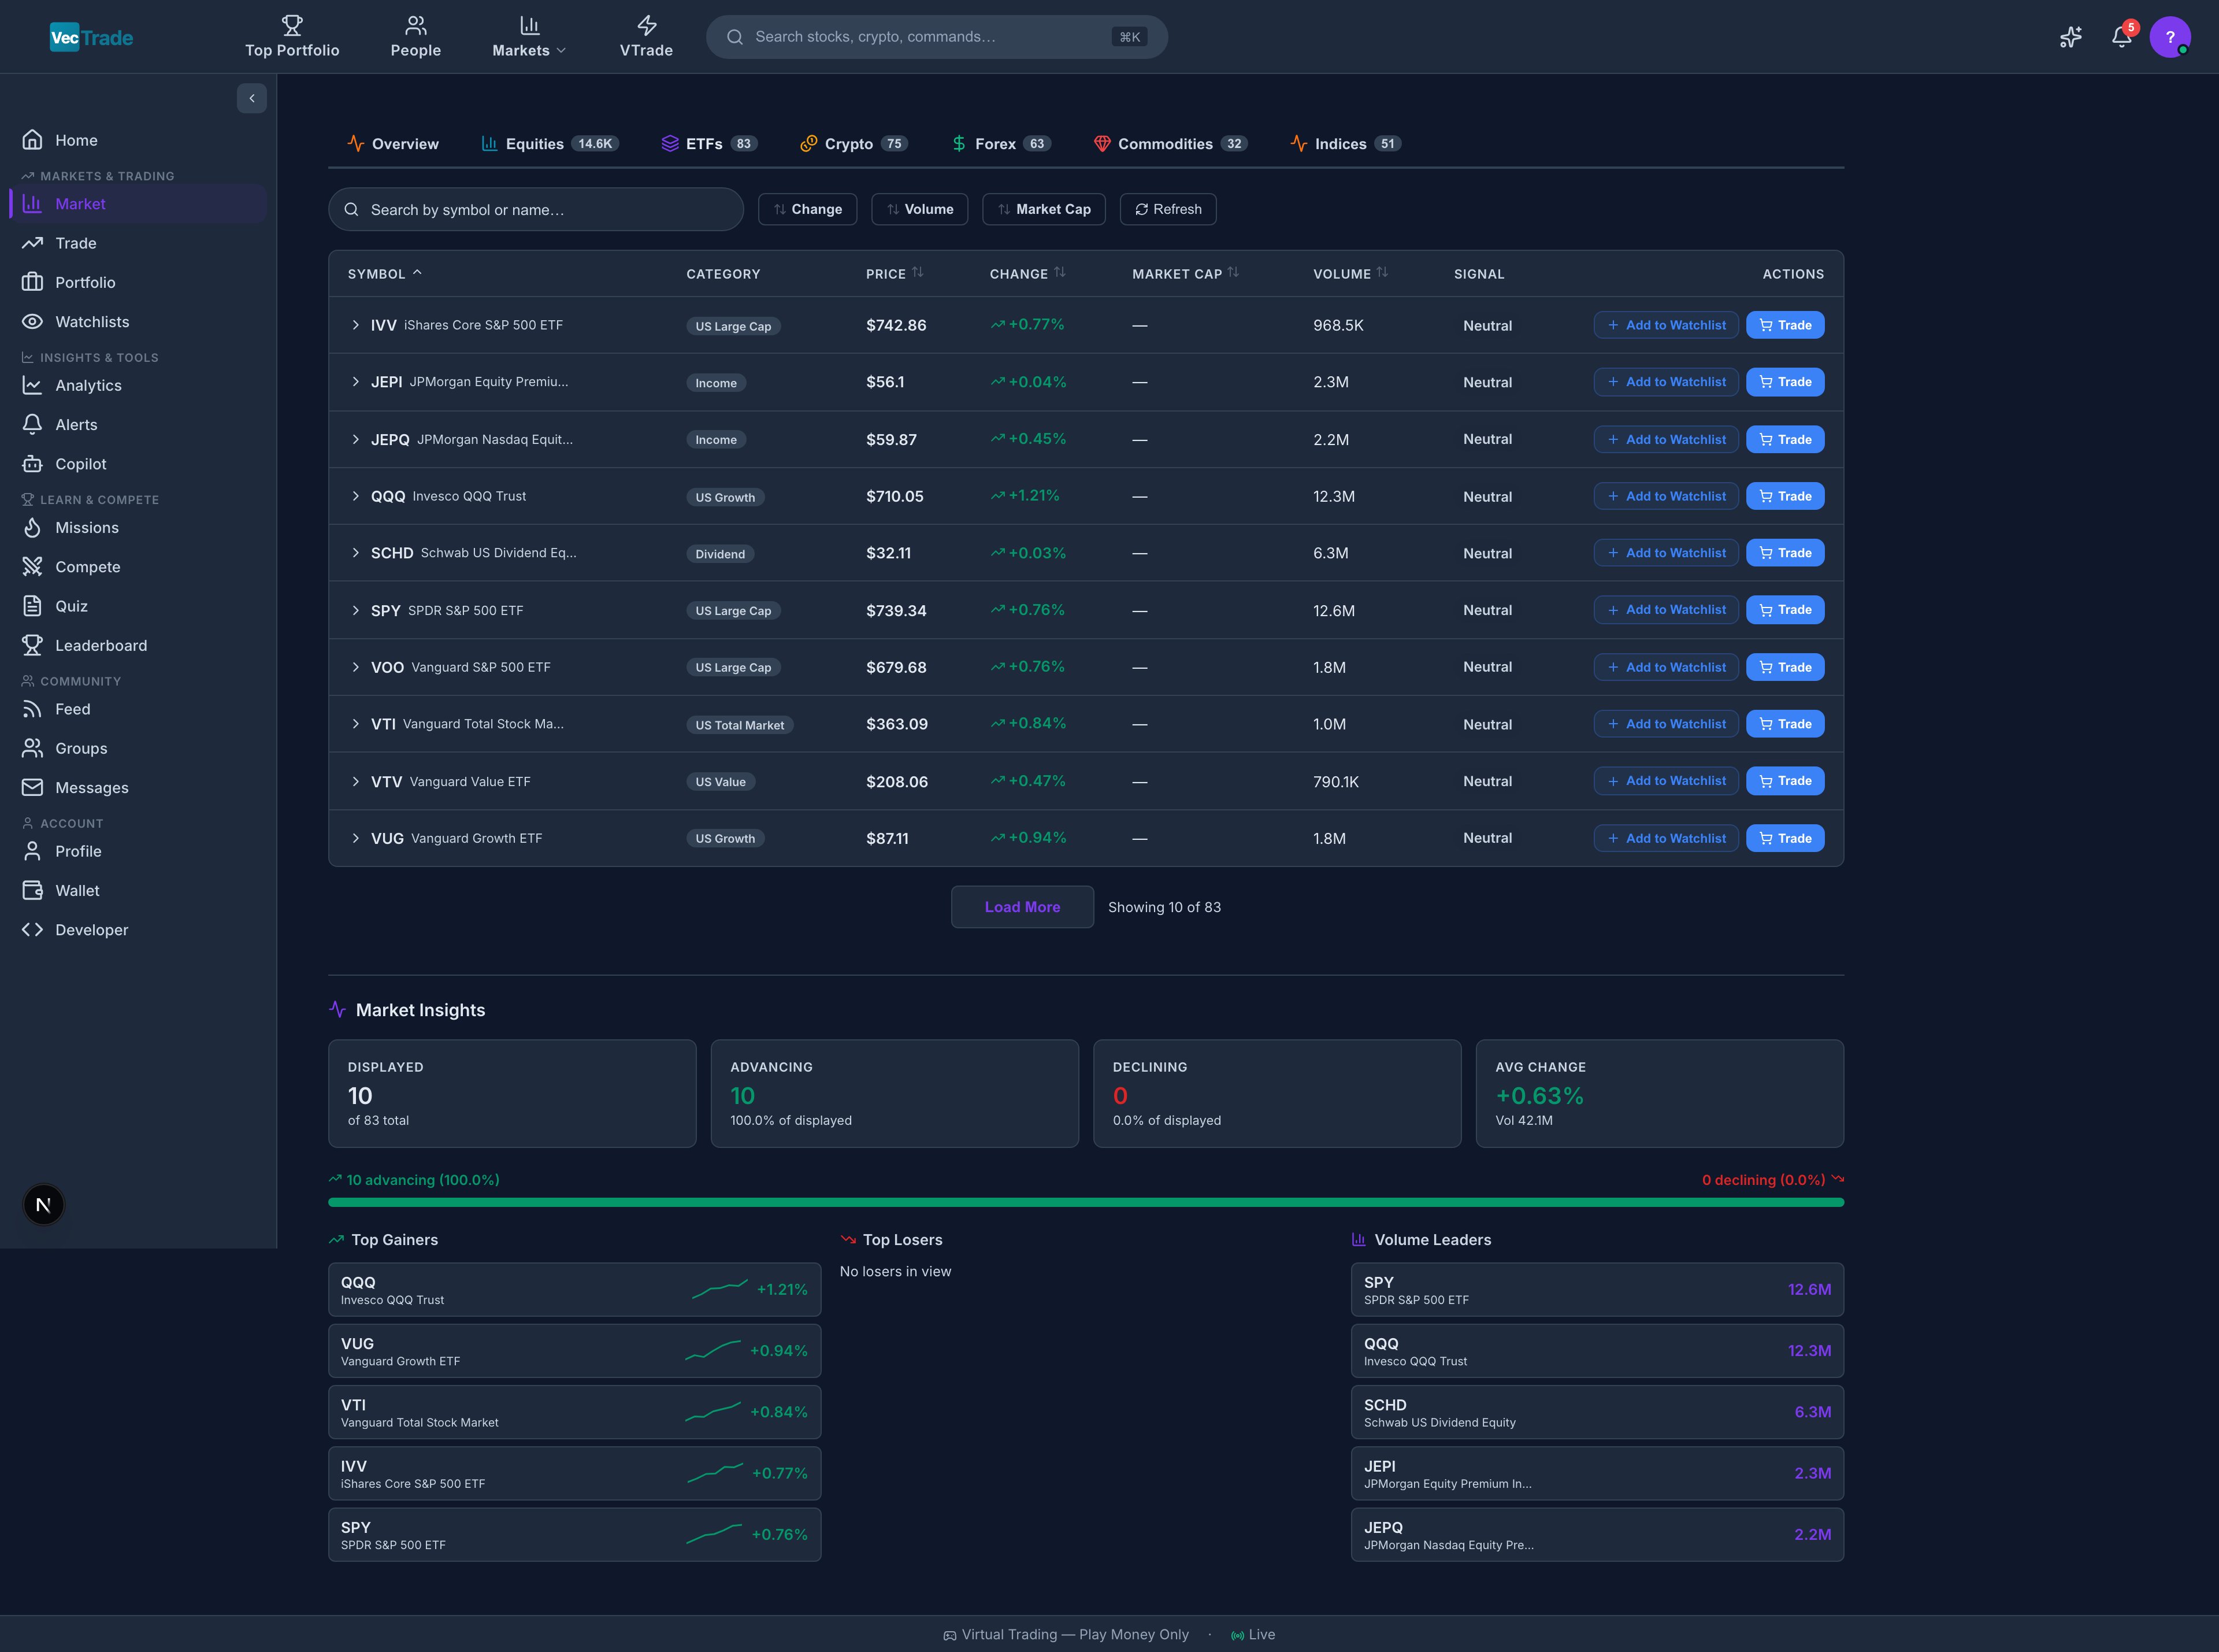The height and width of the screenshot is (1652, 2219).
Task: Toggle sort by Market Cap button
Action: tap(1044, 209)
